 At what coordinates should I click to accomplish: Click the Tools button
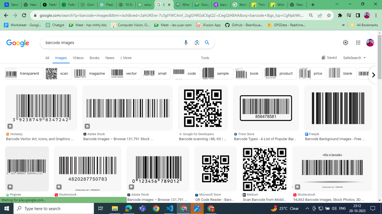(205, 58)
